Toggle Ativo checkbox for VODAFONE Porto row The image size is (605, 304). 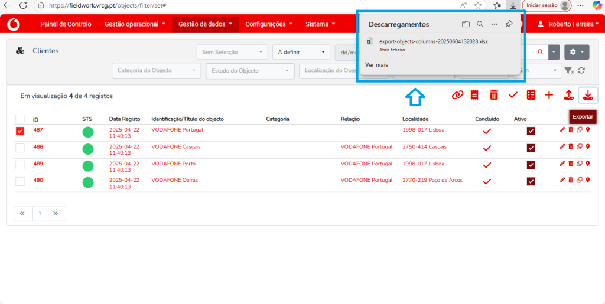coord(531,165)
